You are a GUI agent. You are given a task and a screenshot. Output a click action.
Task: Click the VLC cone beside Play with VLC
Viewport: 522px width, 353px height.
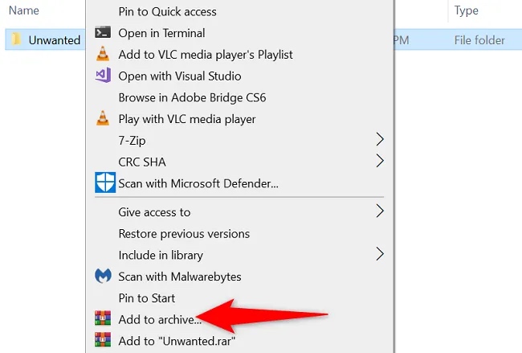coord(103,118)
